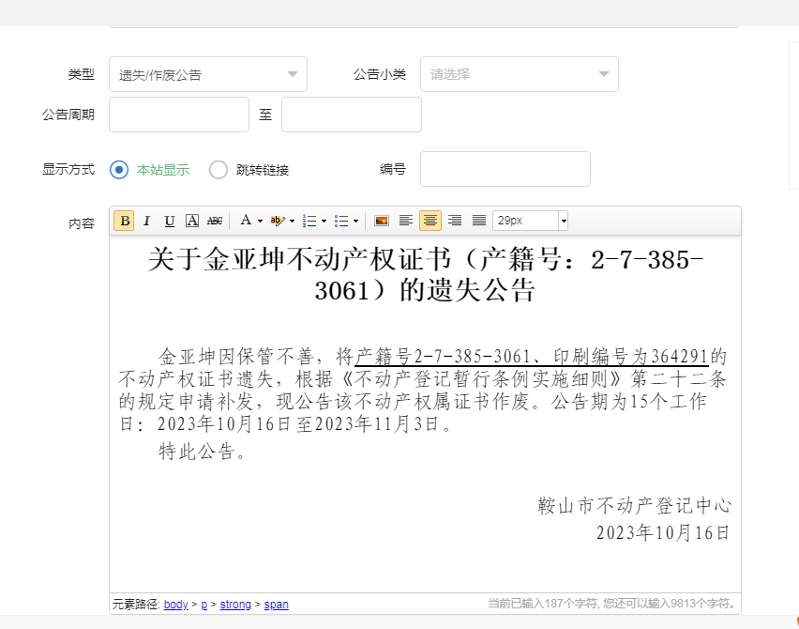Click the text highlight color icon
799x629 pixels.
point(278,221)
